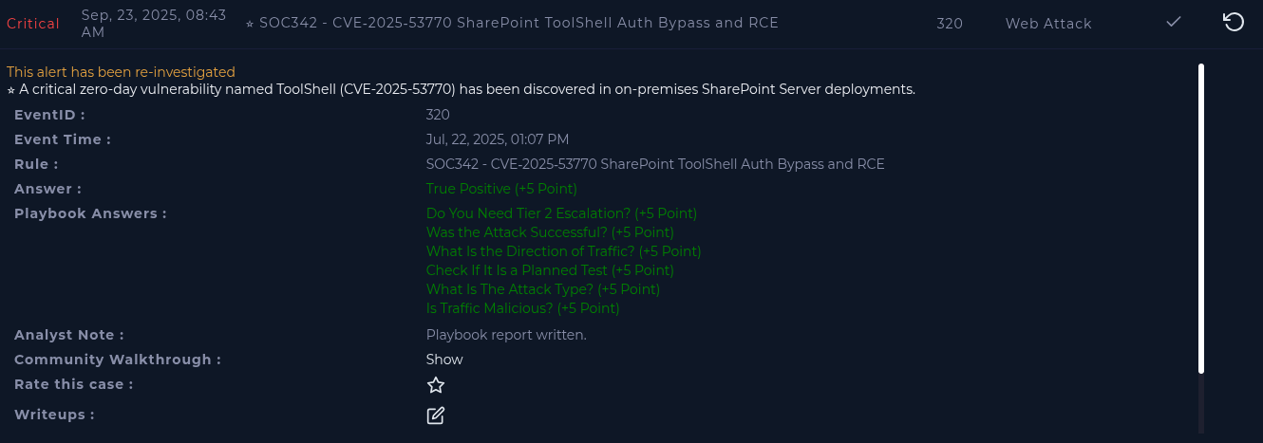
Task: Click 'Is Traffic Malicious?' playbook answer
Action: pos(522,308)
